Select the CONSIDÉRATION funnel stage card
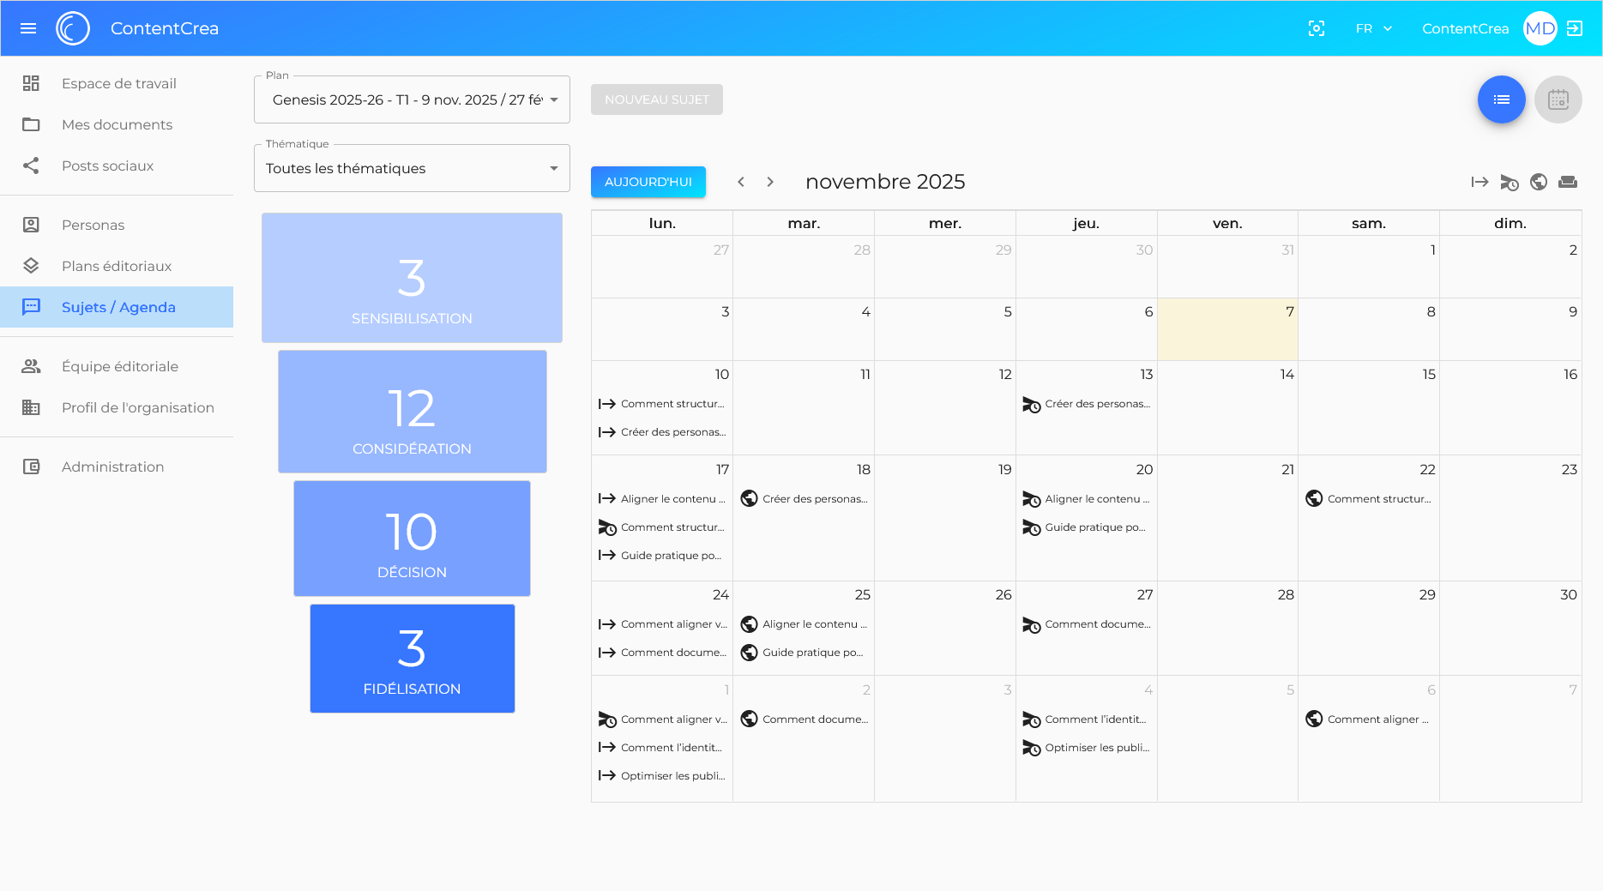 pyautogui.click(x=412, y=412)
